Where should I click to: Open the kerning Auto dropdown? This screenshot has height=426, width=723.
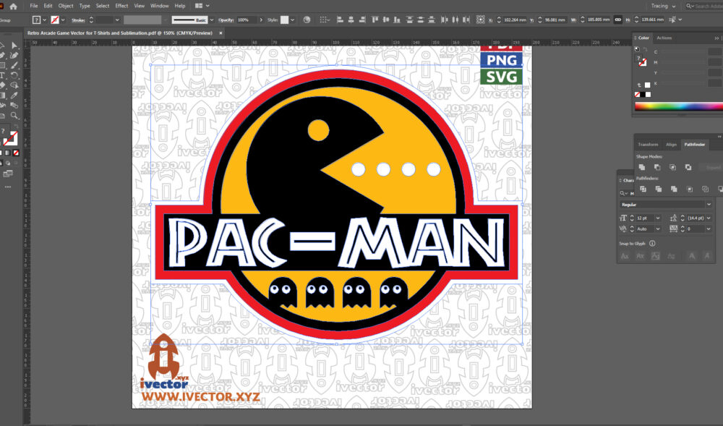[658, 229]
